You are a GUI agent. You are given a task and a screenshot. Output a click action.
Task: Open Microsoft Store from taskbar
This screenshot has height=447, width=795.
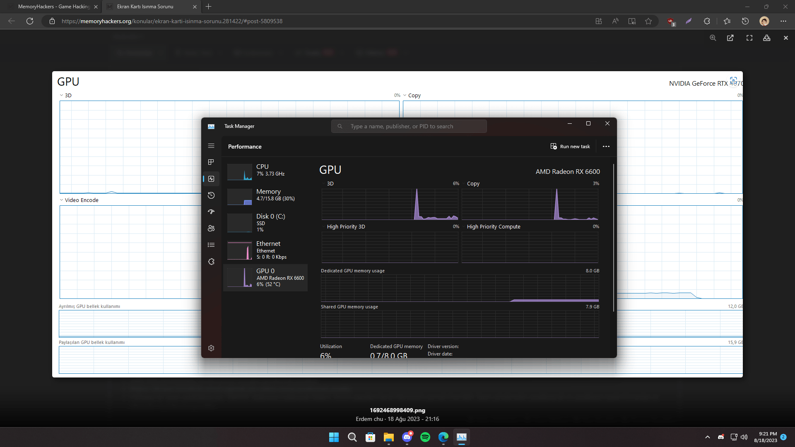tap(371, 437)
